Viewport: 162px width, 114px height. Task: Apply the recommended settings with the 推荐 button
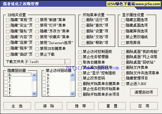[x=81, y=106]
